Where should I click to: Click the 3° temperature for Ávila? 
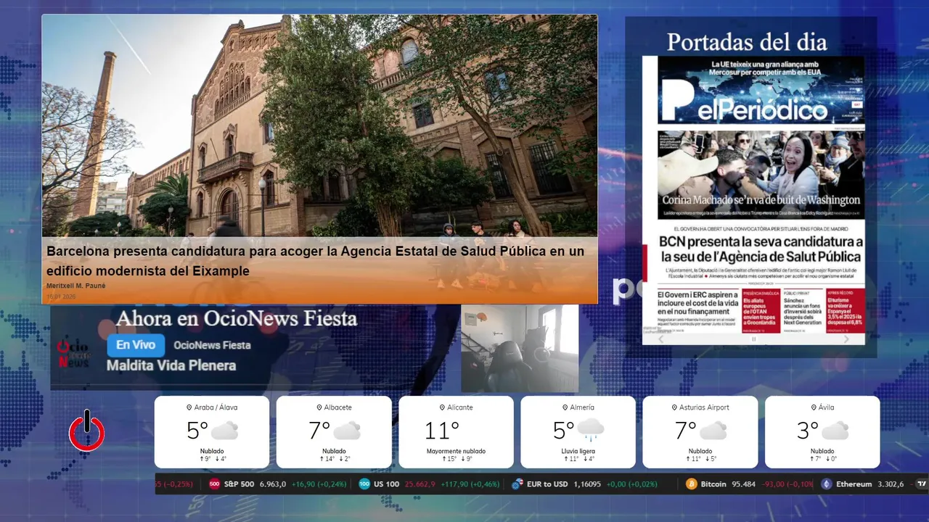[808, 431]
